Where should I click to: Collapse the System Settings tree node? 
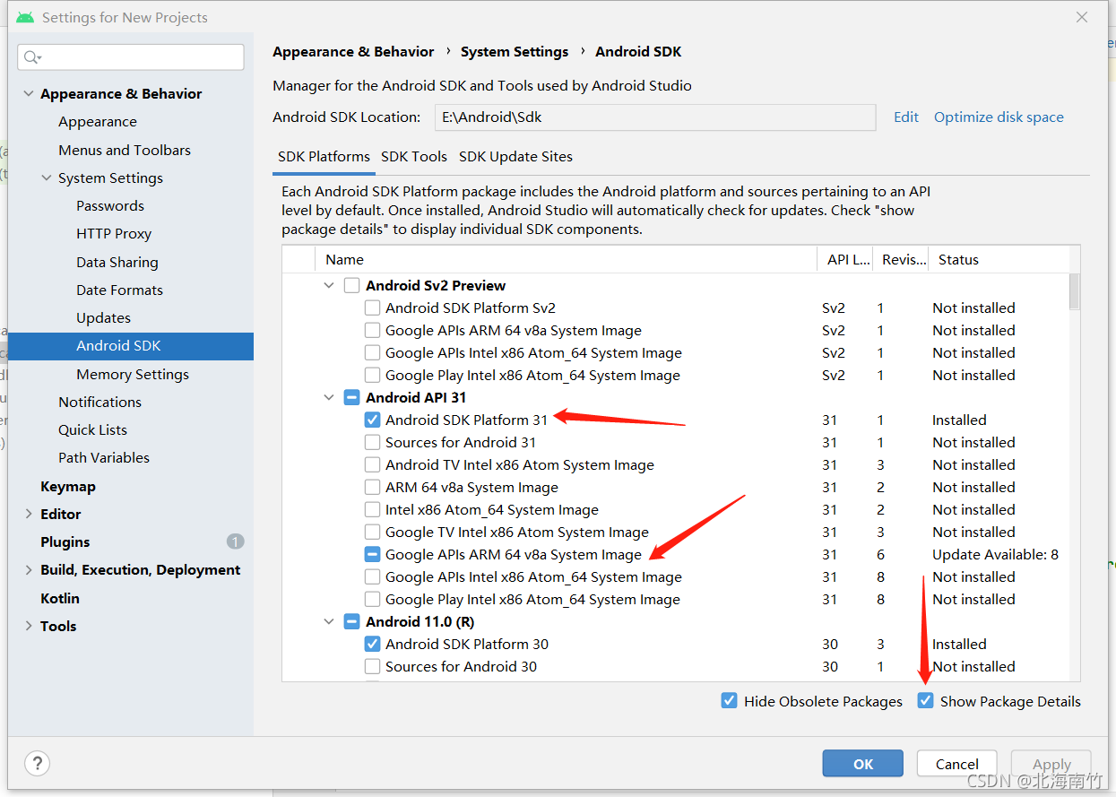[x=47, y=178]
